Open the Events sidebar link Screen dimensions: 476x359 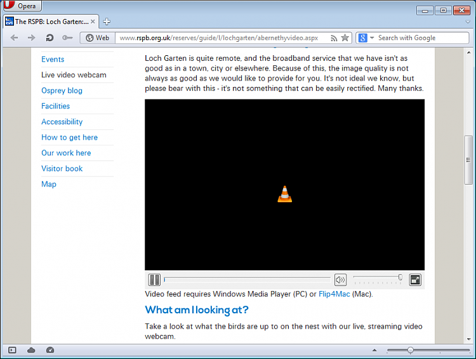pyautogui.click(x=53, y=59)
